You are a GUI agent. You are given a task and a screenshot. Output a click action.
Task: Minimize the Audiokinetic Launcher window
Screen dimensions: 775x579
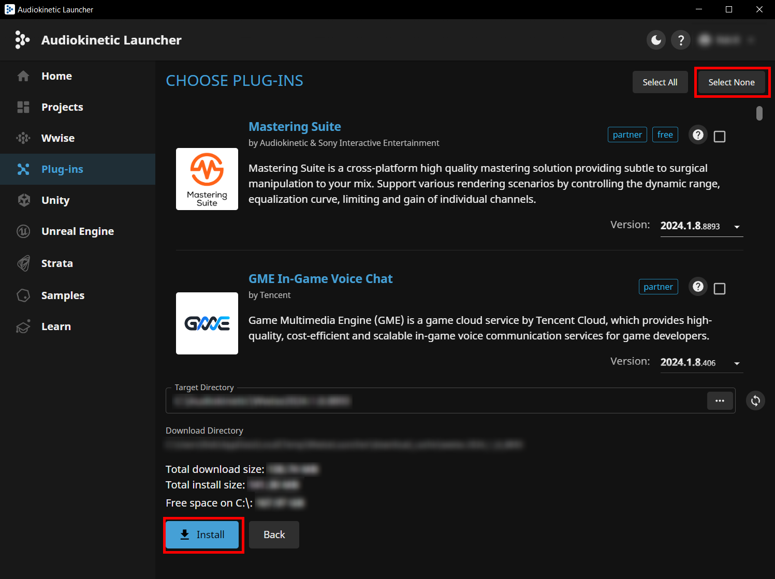[x=699, y=9]
